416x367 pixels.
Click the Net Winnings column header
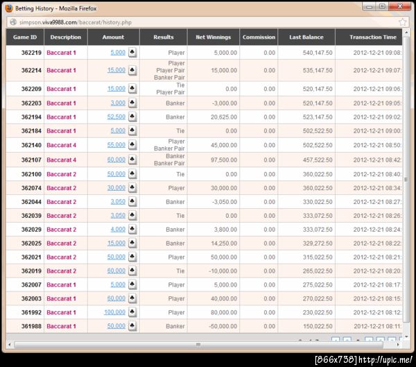[x=214, y=37]
